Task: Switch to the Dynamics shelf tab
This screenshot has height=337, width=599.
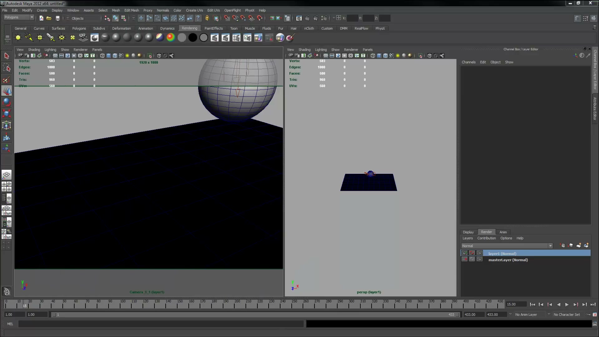Action: pyautogui.click(x=167, y=28)
